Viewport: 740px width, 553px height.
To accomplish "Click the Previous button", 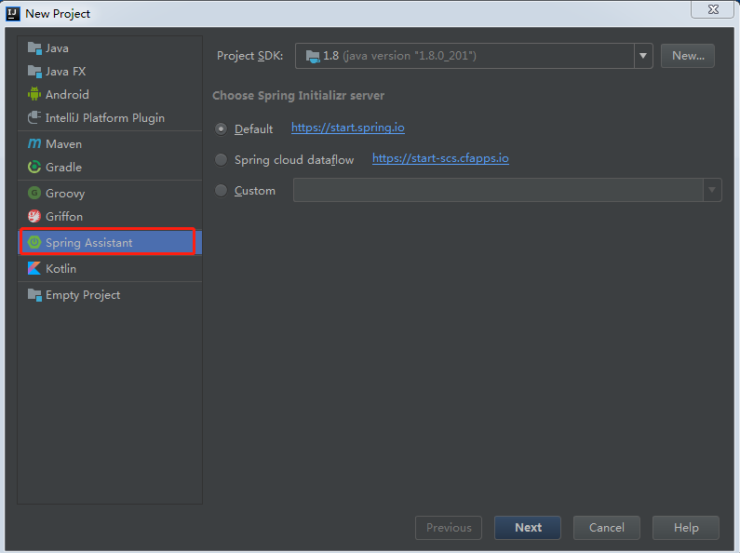I will pyautogui.click(x=449, y=528).
